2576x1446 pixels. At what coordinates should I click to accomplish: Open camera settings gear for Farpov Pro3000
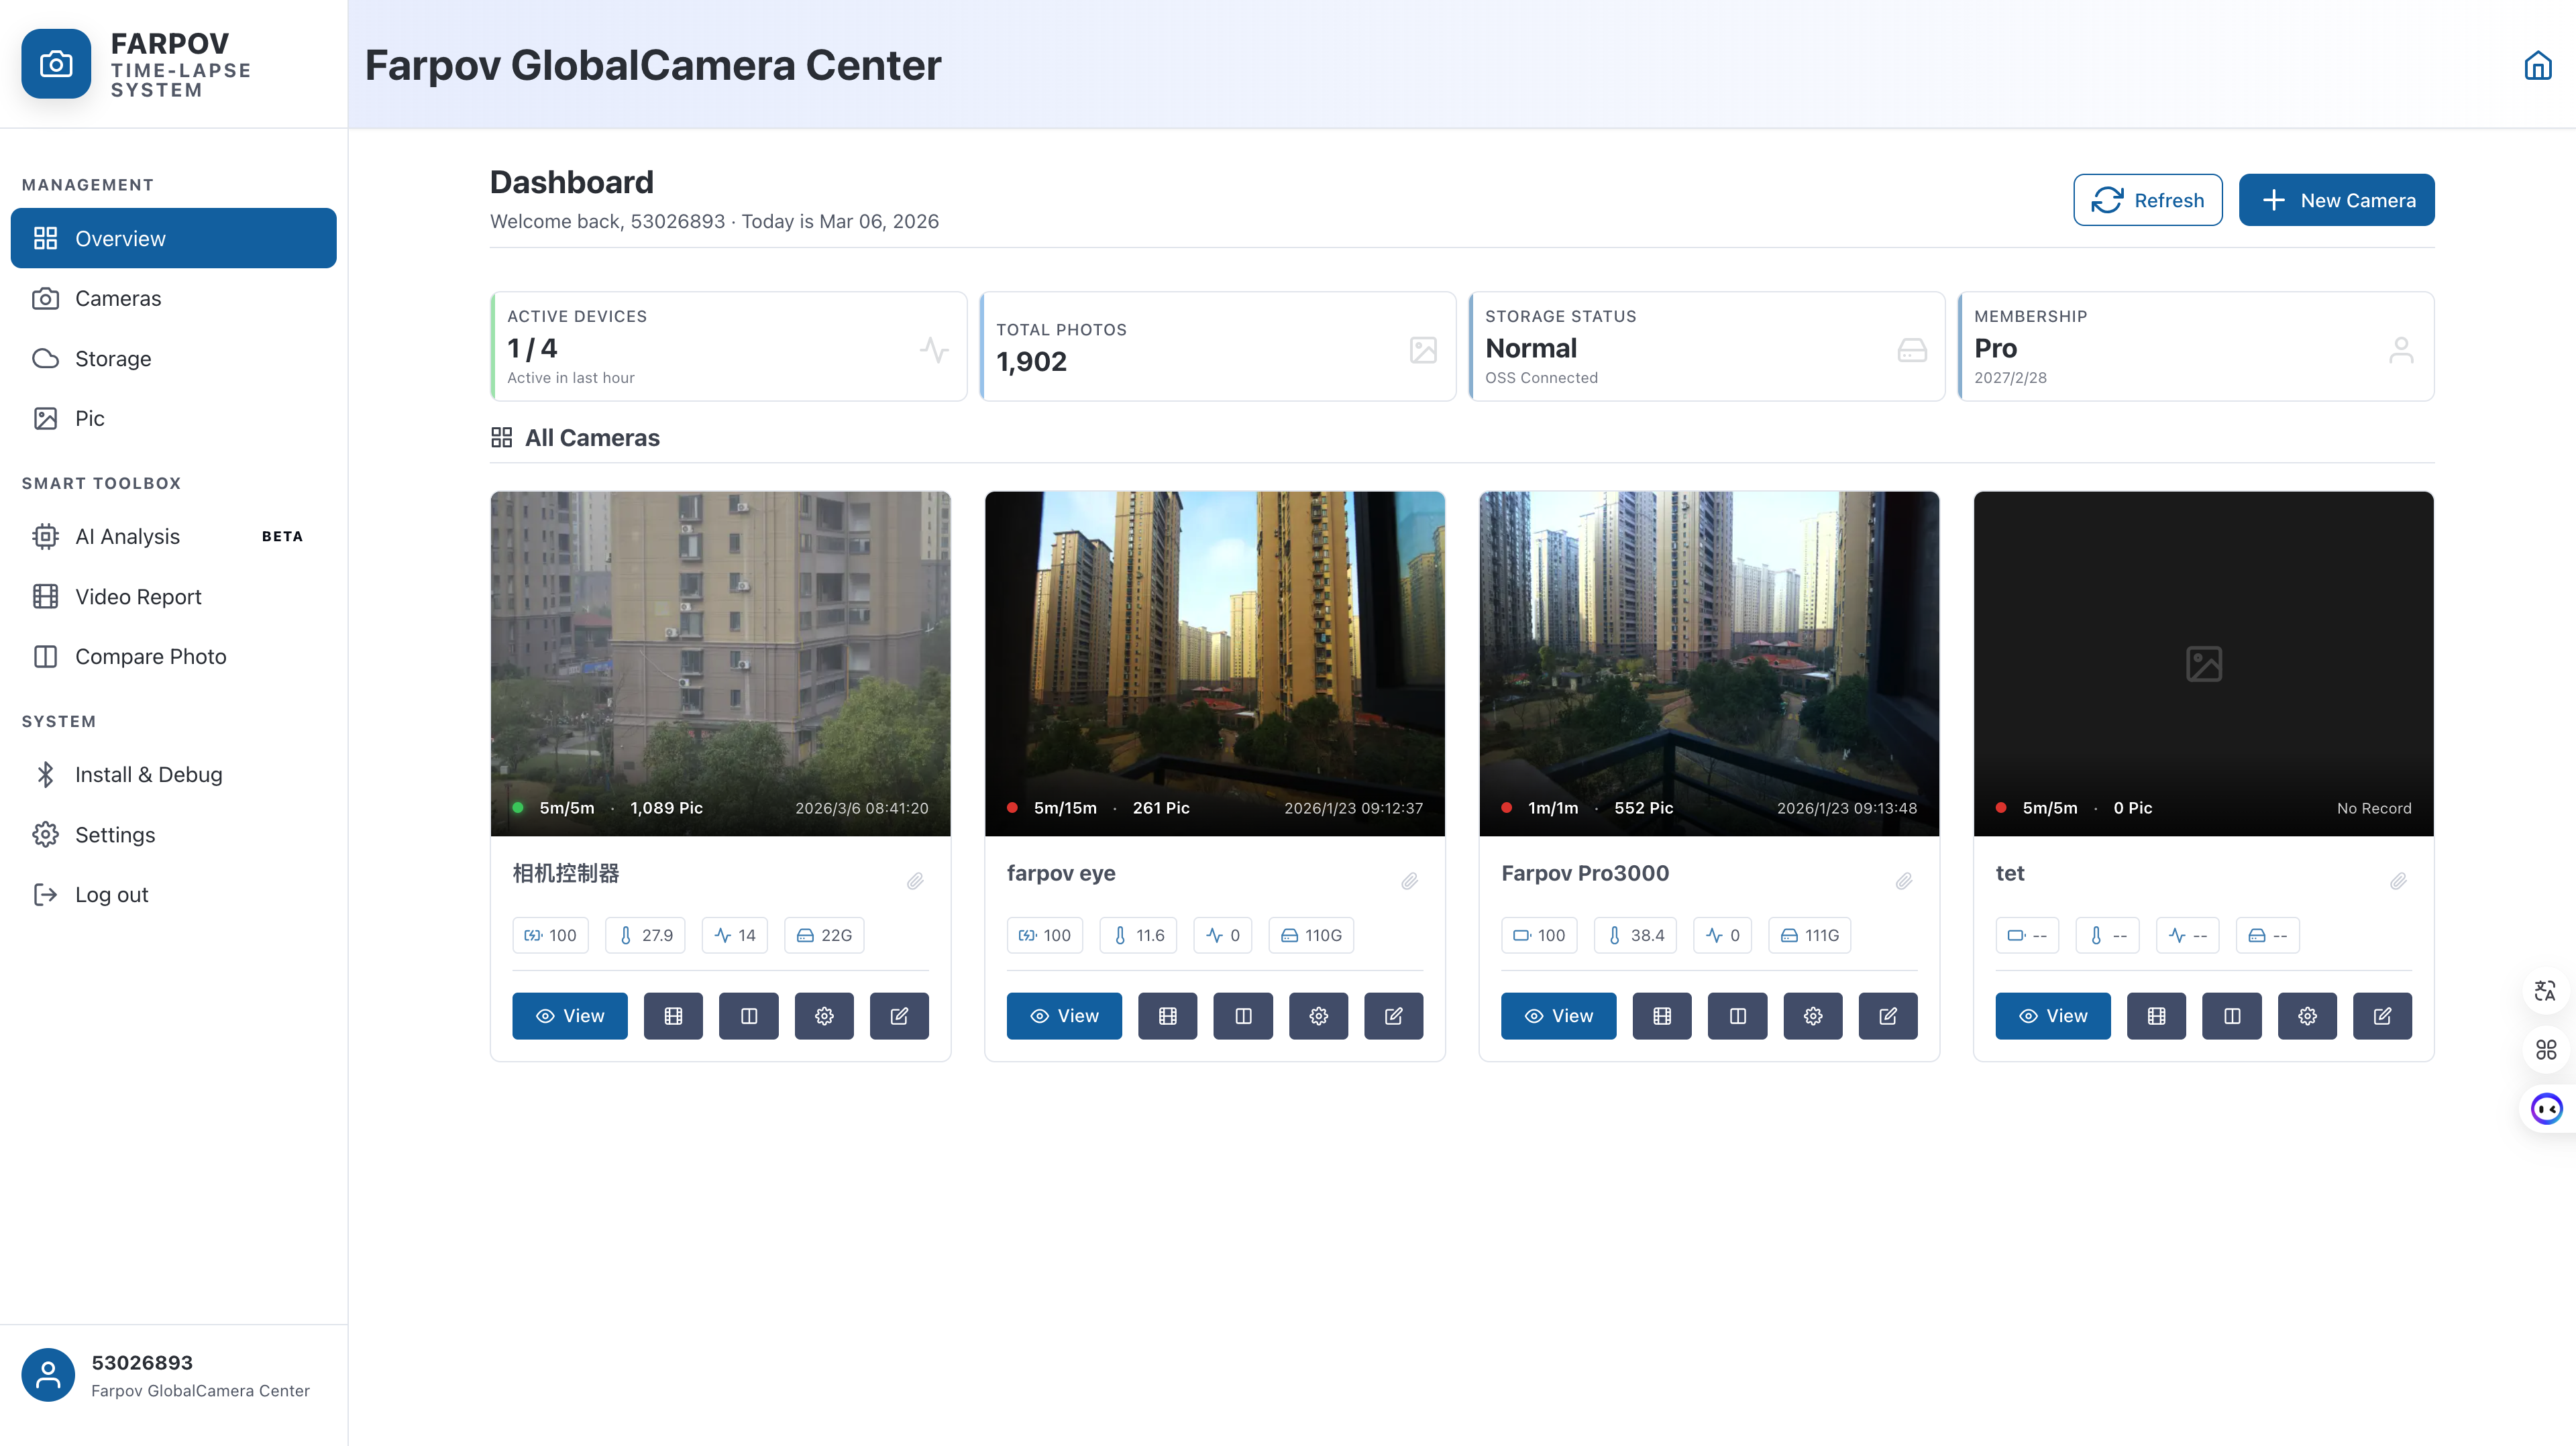tap(1813, 1016)
